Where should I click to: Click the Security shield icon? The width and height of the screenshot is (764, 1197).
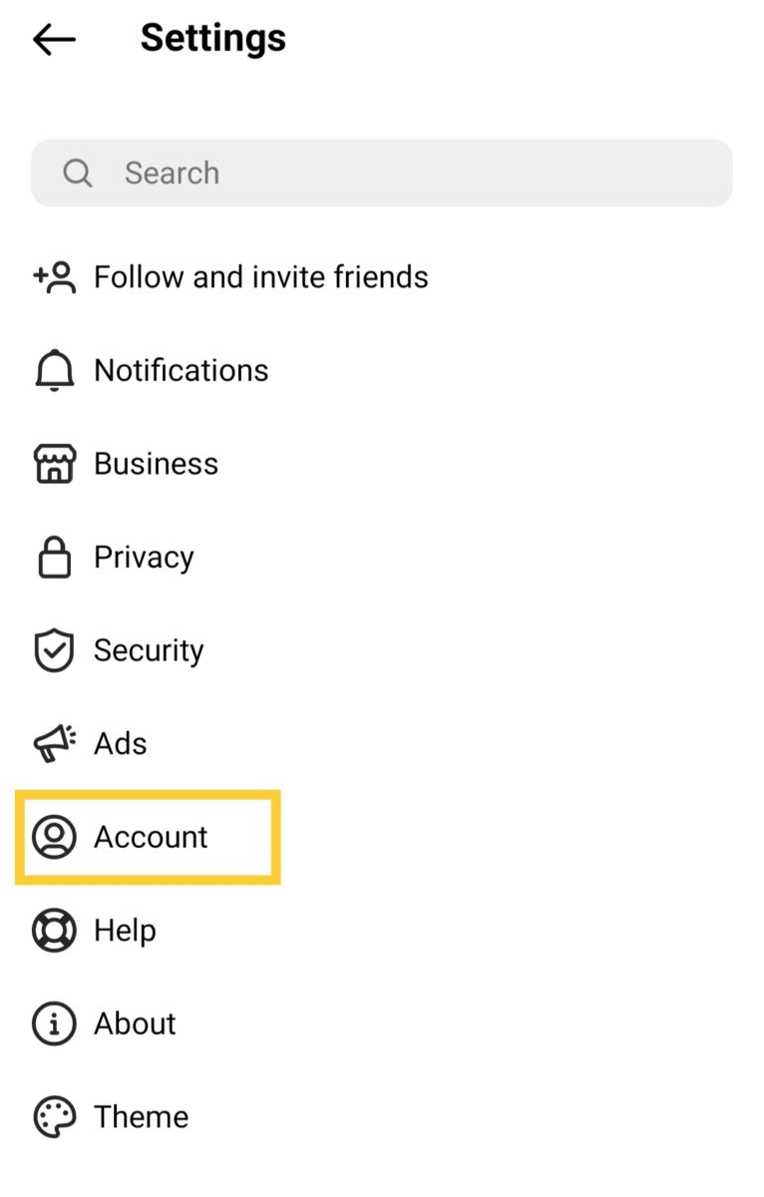[x=54, y=649]
